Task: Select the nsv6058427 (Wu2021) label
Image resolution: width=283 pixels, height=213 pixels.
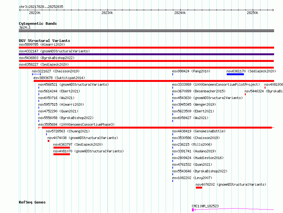Action: pos(190,118)
